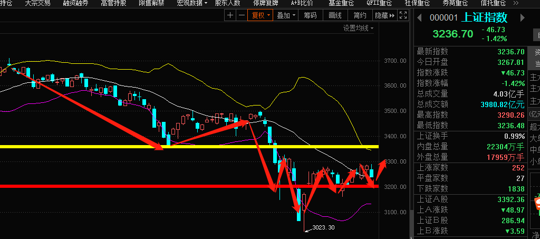Switch to 融资融券 tab

coord(75,3)
